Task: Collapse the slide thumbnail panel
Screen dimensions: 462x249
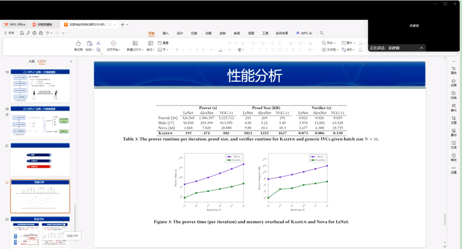Action: pos(71,61)
